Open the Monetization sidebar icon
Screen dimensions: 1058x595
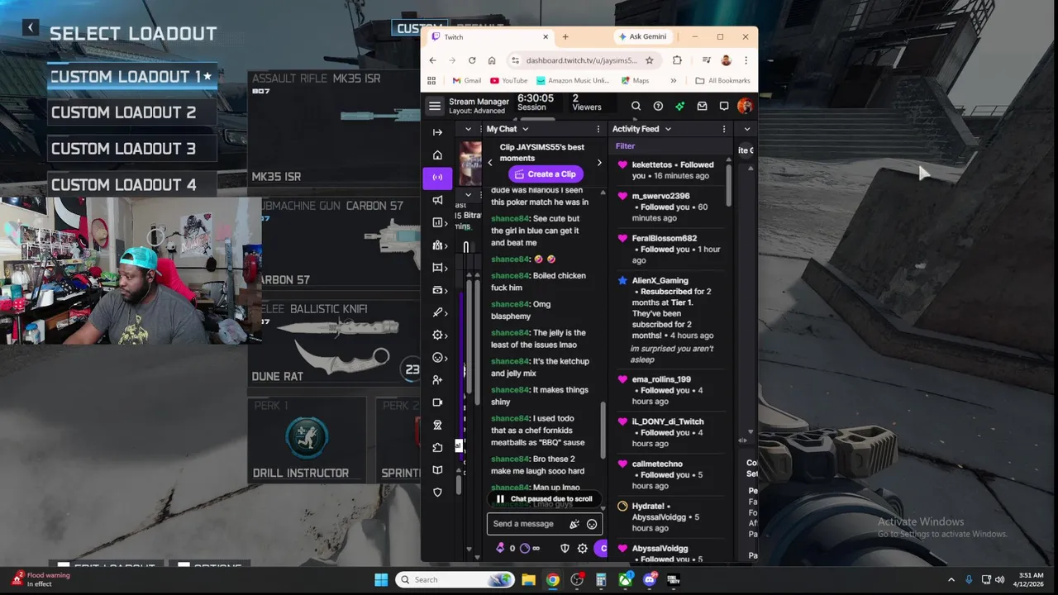coord(437,290)
